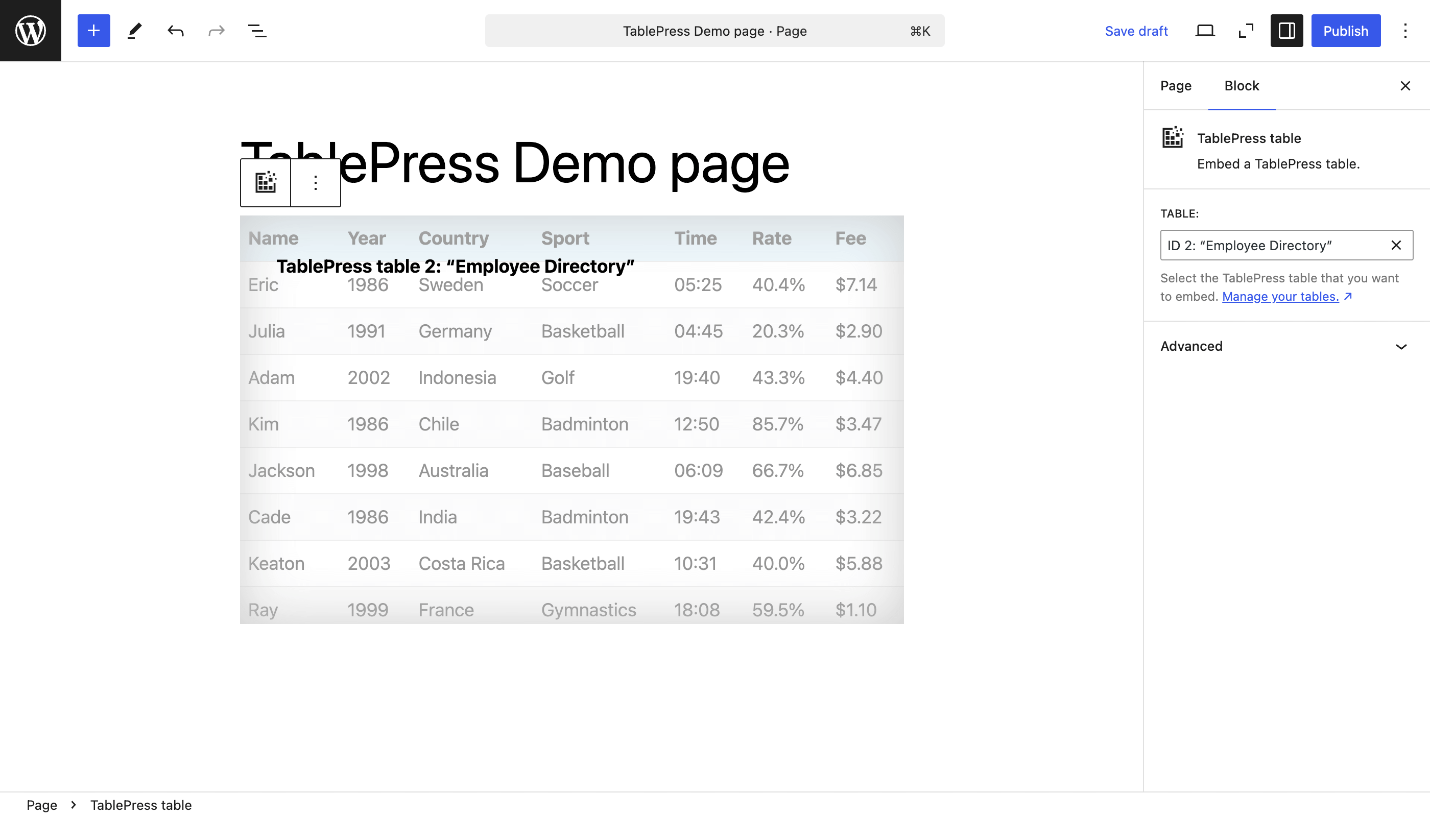Clear the selected Employee Directory table
The image size is (1430, 817).
[1396, 245]
